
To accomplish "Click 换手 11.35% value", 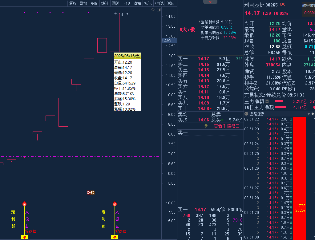I will pos(273,77).
